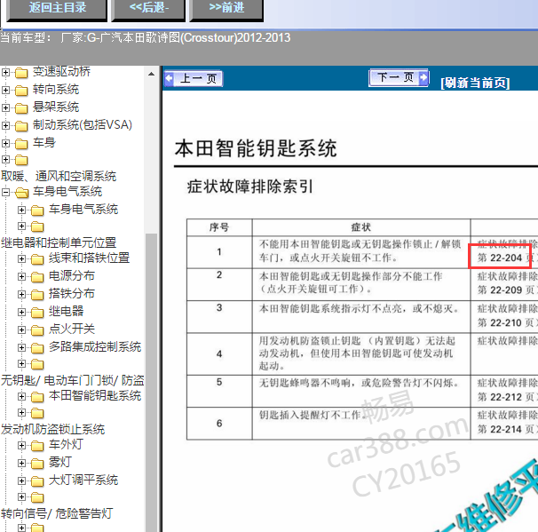Click the >>前进 button

226,9
